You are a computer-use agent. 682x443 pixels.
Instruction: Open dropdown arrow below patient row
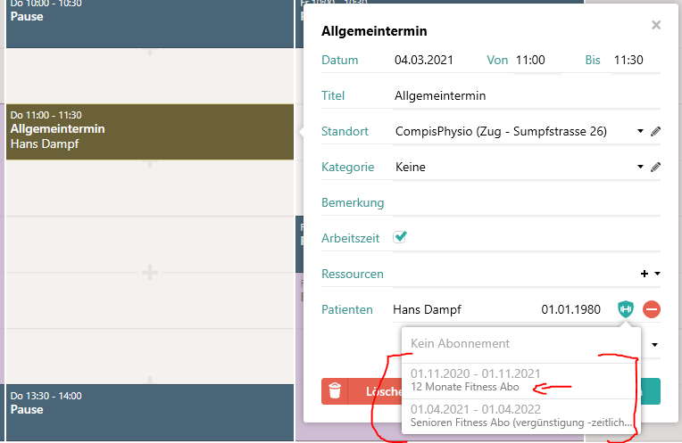pos(654,345)
